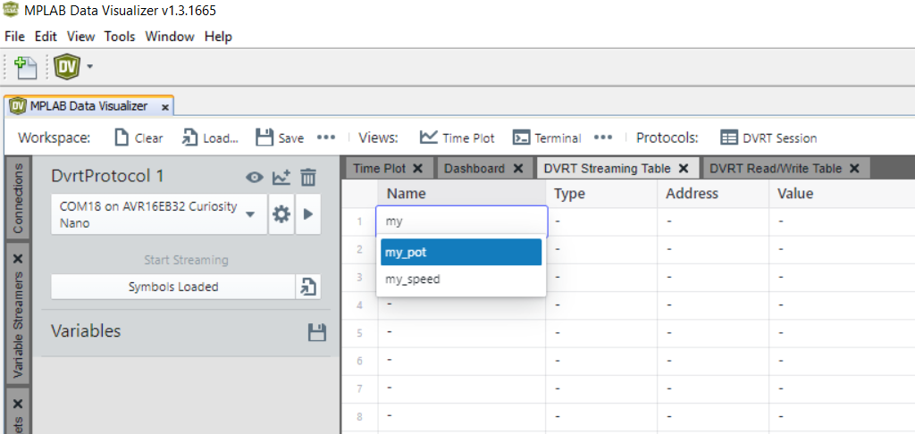Screen dimensions: 915x434
Task: Click plot-add icon for DvrtProtocol 1
Action: 281,177
